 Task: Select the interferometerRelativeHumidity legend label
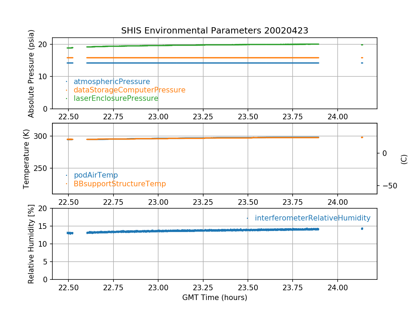click(312, 218)
